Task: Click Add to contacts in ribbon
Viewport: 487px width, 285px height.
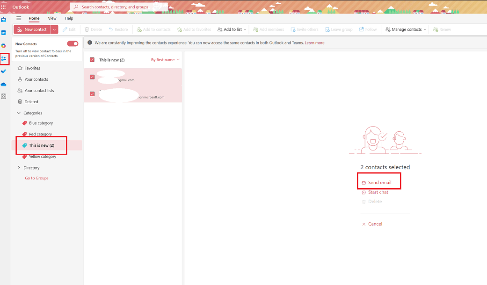Action: pos(154,29)
